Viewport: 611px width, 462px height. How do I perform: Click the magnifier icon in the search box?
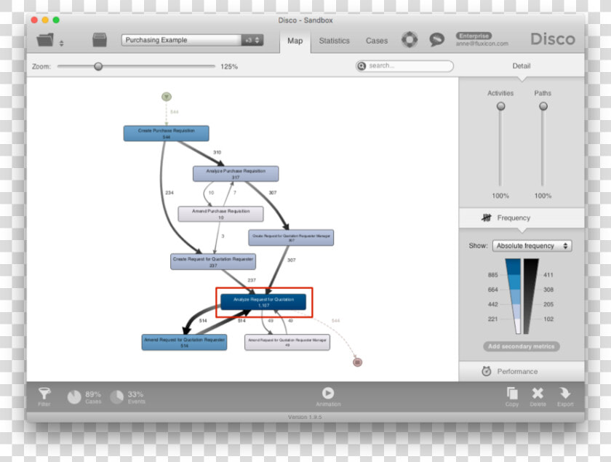point(362,66)
